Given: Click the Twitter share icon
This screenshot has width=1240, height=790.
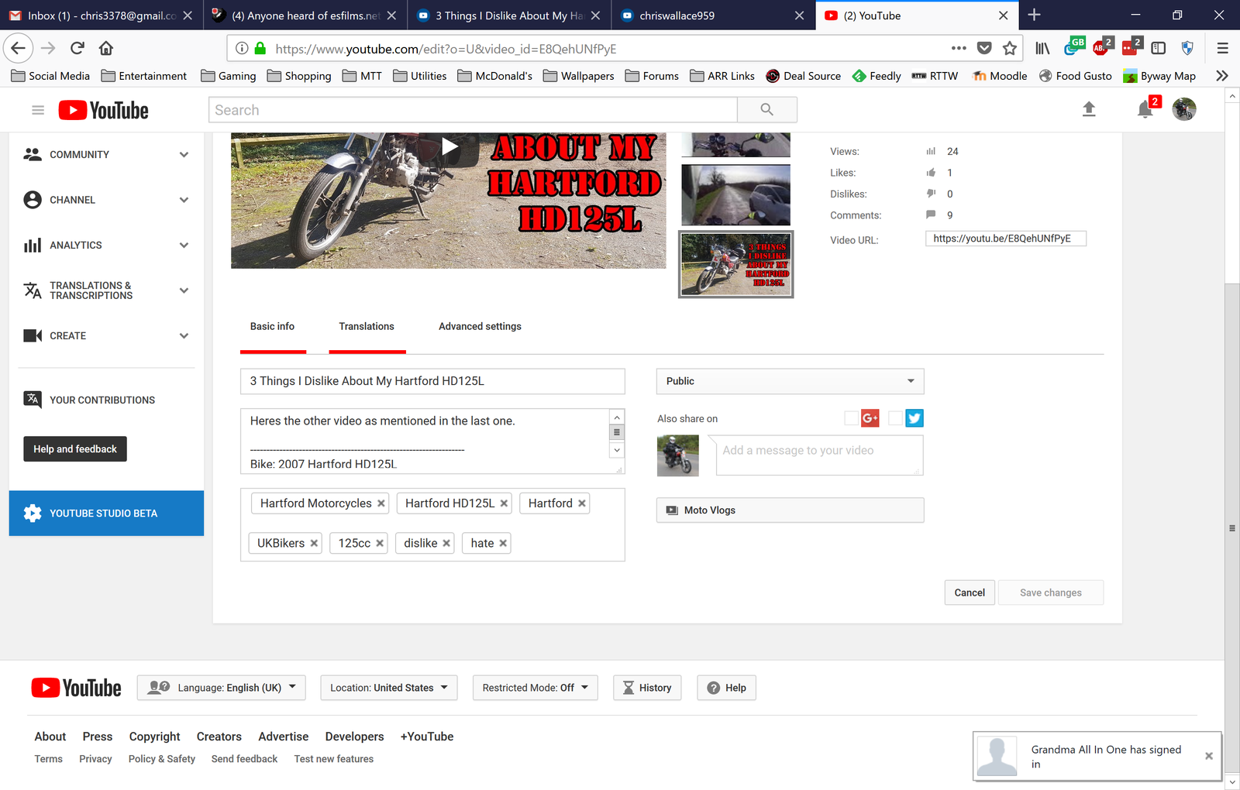Looking at the screenshot, I should (x=914, y=418).
